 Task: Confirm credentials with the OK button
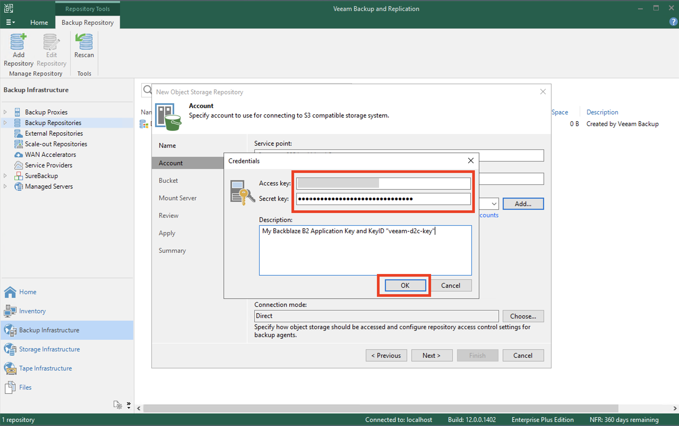[x=405, y=285]
